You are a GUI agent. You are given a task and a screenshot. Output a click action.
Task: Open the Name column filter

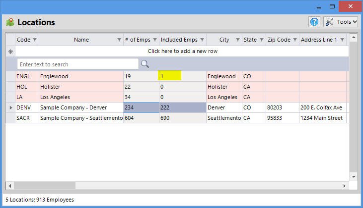119,40
